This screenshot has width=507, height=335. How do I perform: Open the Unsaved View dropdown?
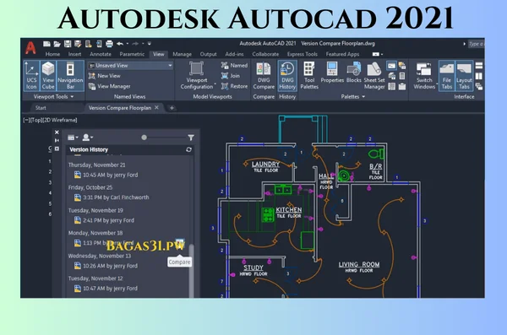point(131,66)
